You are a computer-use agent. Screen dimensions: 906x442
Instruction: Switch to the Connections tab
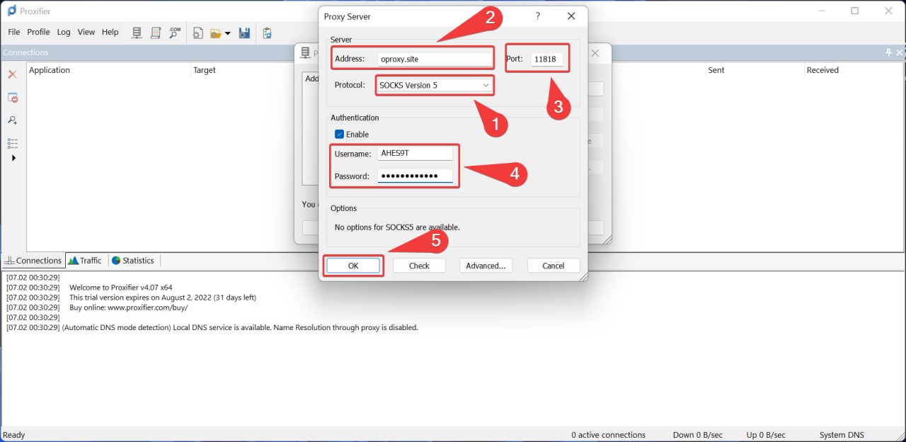coord(33,261)
